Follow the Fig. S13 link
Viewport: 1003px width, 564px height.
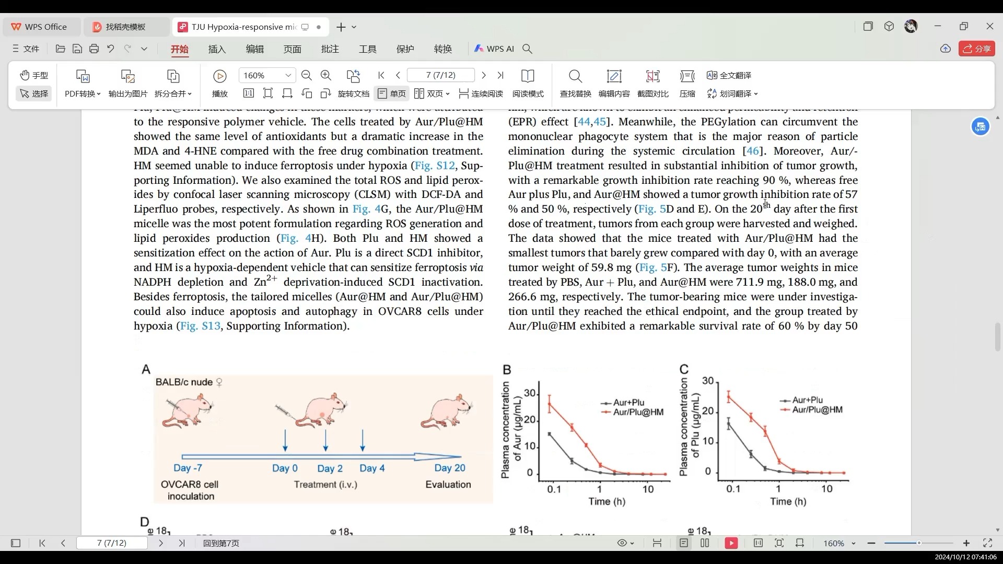(200, 326)
